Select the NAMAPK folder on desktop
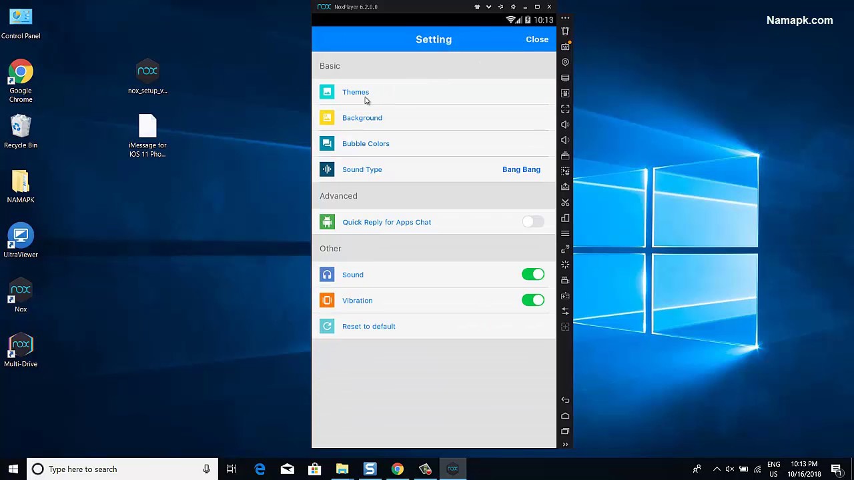The width and height of the screenshot is (854, 480). (21, 187)
